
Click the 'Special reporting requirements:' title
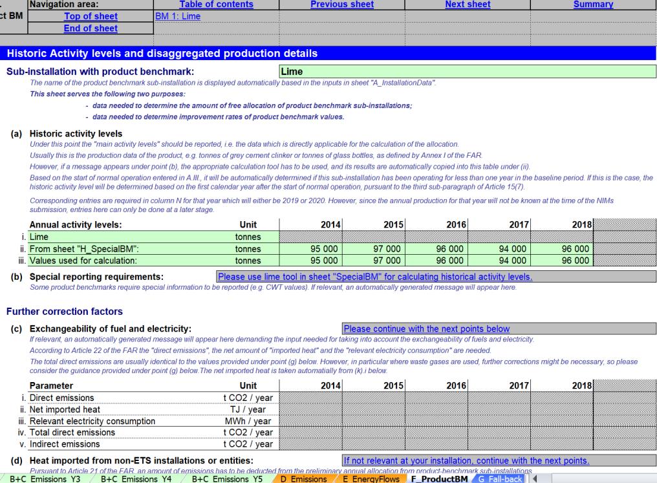96,277
